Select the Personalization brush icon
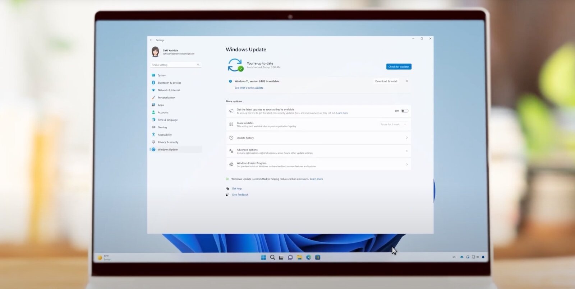Image resolution: width=575 pixels, height=289 pixels. point(153,98)
